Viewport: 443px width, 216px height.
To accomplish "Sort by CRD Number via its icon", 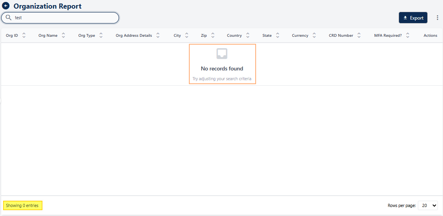I will (x=359, y=35).
